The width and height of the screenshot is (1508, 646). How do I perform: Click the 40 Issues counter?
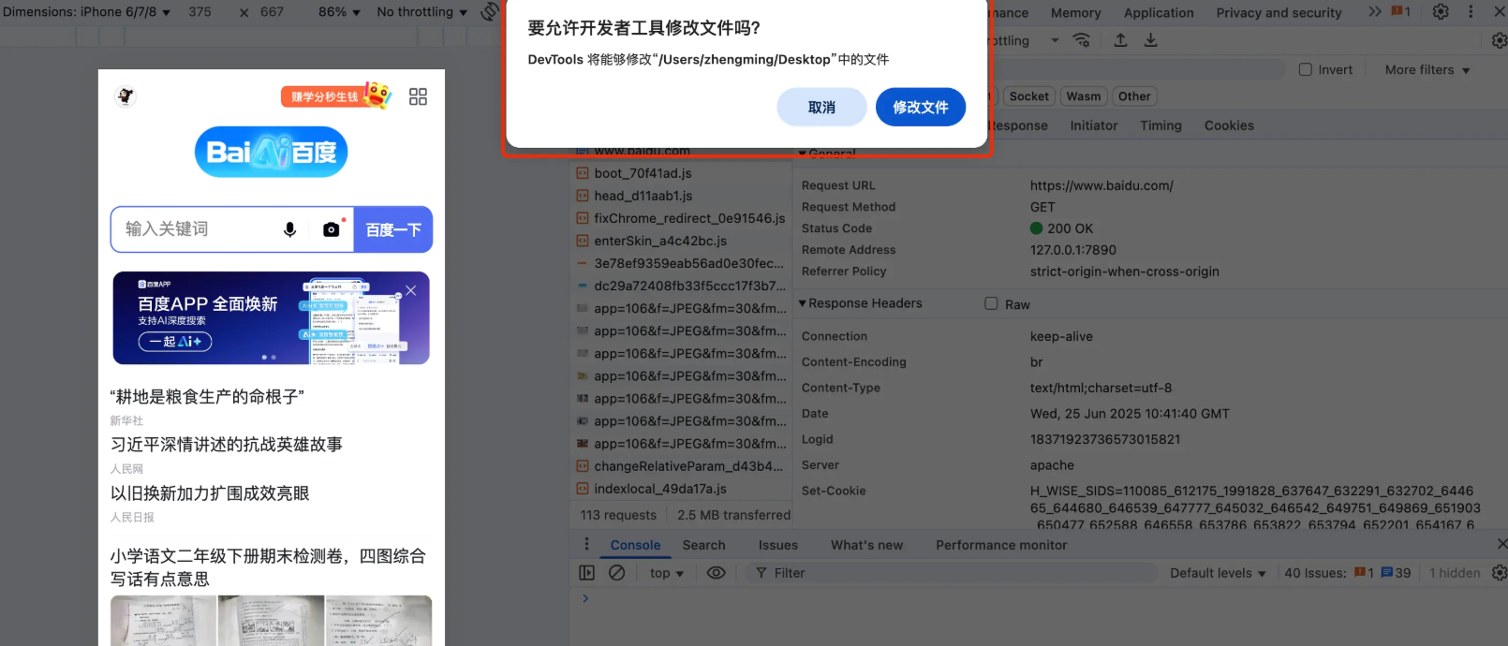point(1347,573)
